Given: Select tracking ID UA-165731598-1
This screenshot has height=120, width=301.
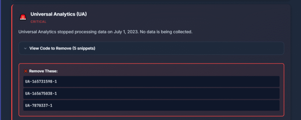Looking at the screenshot, I should point(41,81).
